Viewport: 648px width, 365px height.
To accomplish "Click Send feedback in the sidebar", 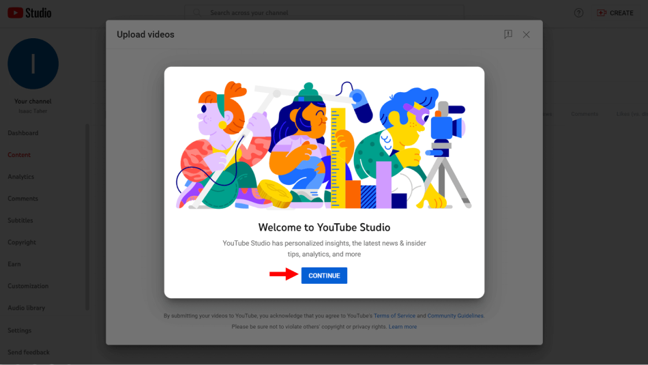I will coord(29,352).
